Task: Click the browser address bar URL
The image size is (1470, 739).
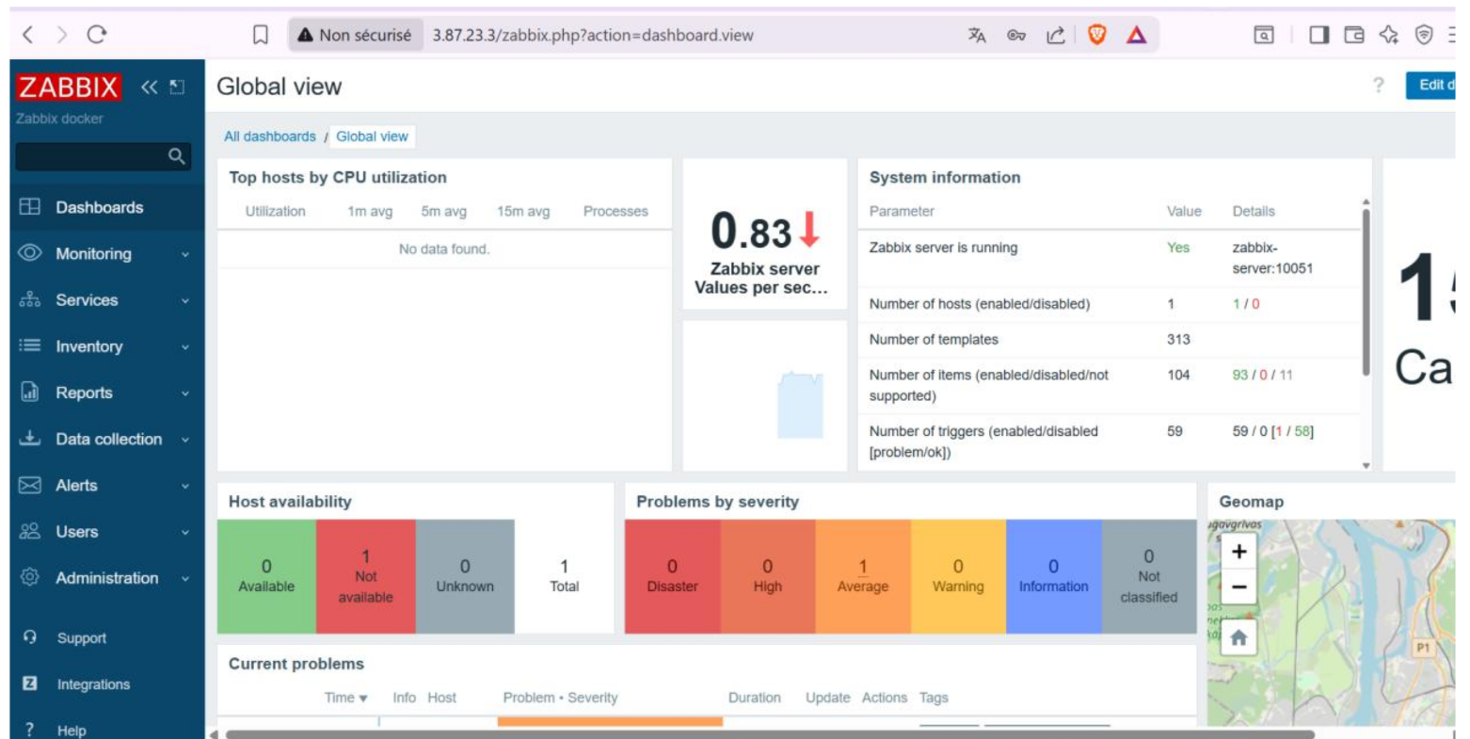Action: (593, 35)
